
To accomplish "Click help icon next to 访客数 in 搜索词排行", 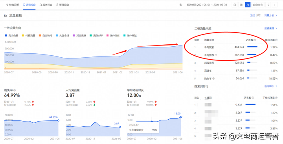I will coord(253,98).
